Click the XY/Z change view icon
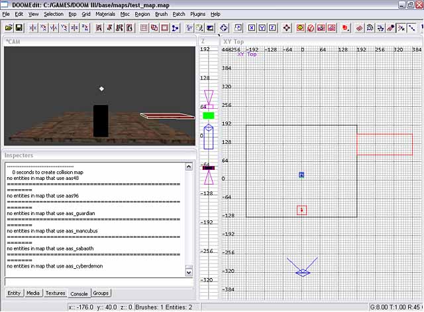This screenshot has height=312, width=424. coord(189,28)
